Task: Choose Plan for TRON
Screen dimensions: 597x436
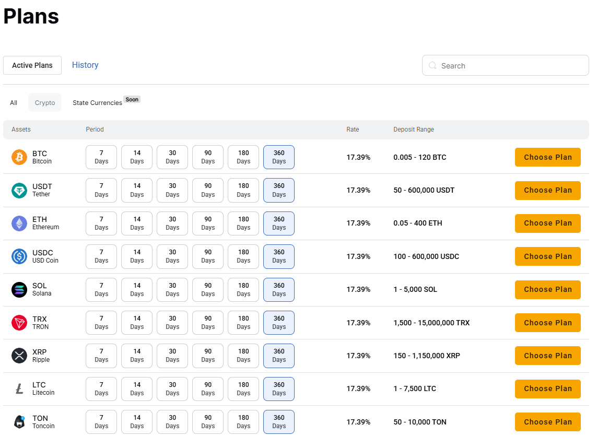Action: click(547, 323)
